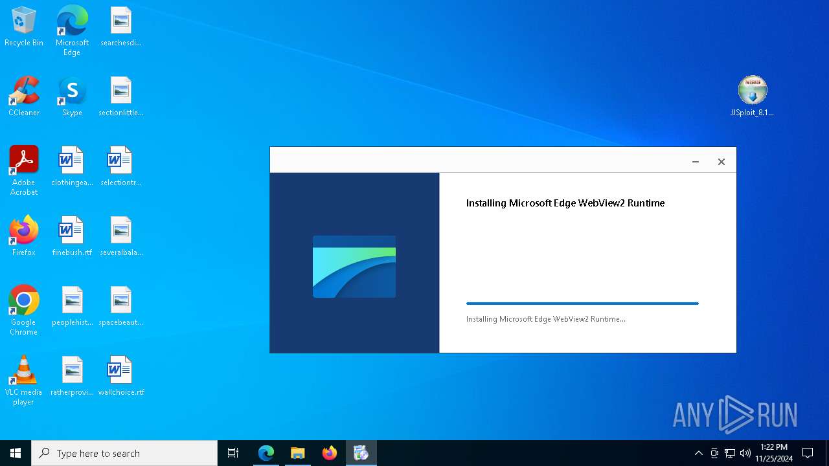
Task: Select the sectionlittle... image file
Action: pyautogui.click(x=121, y=97)
